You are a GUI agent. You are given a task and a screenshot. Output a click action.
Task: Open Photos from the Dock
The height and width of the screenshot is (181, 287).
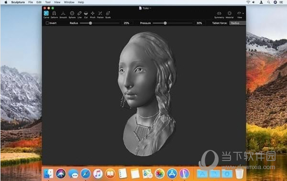pos(160,173)
